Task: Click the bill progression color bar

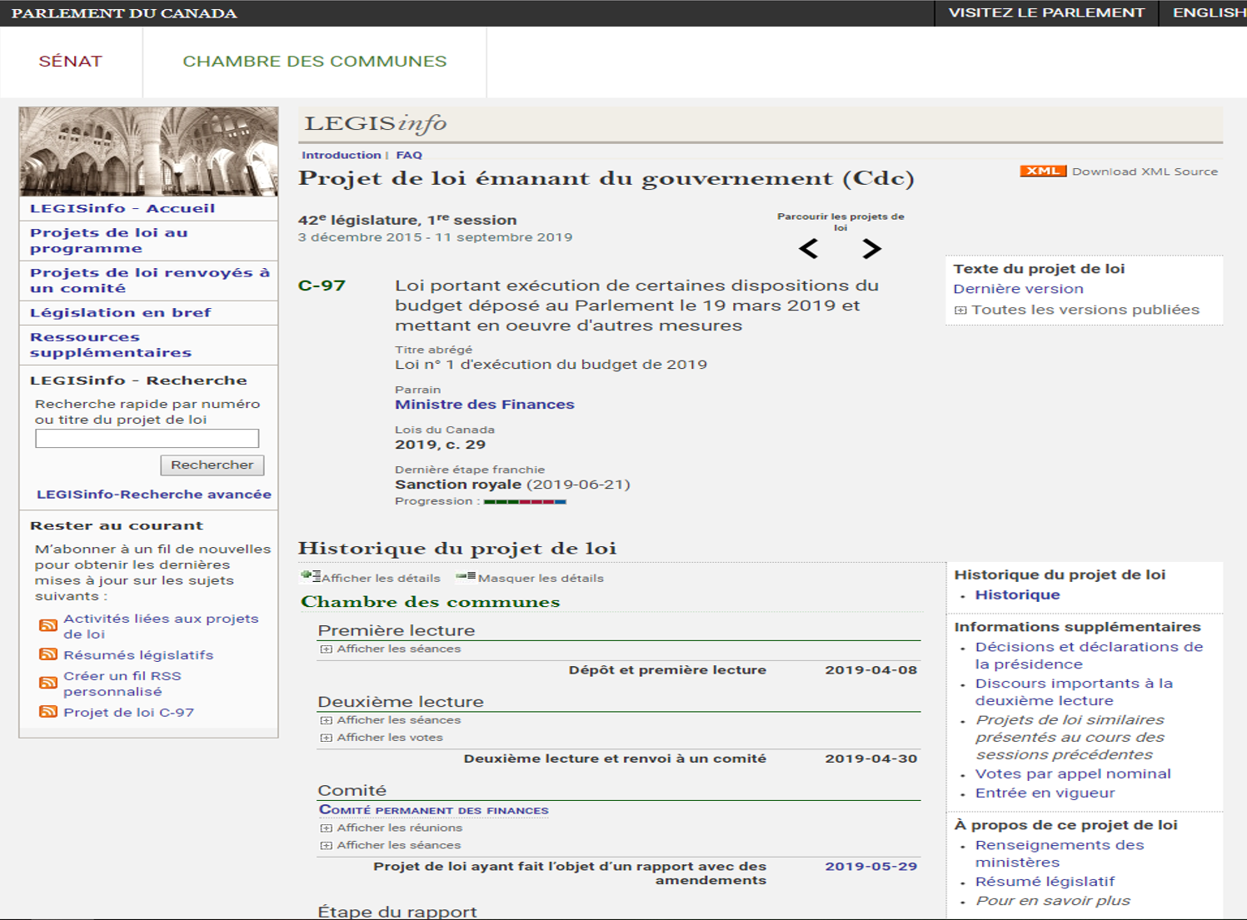Action: pyautogui.click(x=525, y=502)
